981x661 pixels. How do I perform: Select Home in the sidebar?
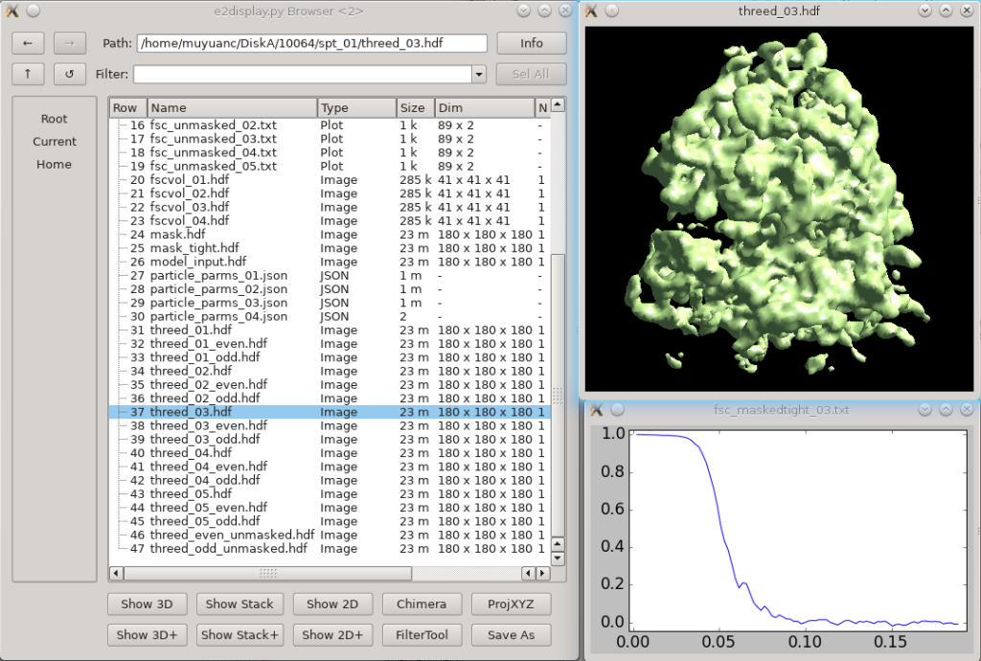click(54, 164)
